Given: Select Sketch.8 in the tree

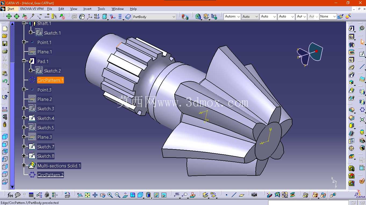Looking at the screenshot, I should tap(45, 156).
